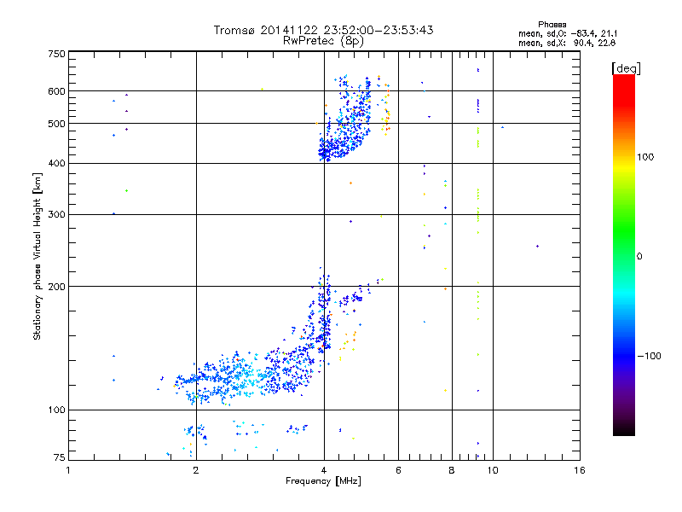Click the colorbar tick label "0"
The height and width of the screenshot is (512, 682).
click(639, 257)
